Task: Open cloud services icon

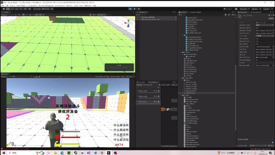Action: tap(236, 9)
